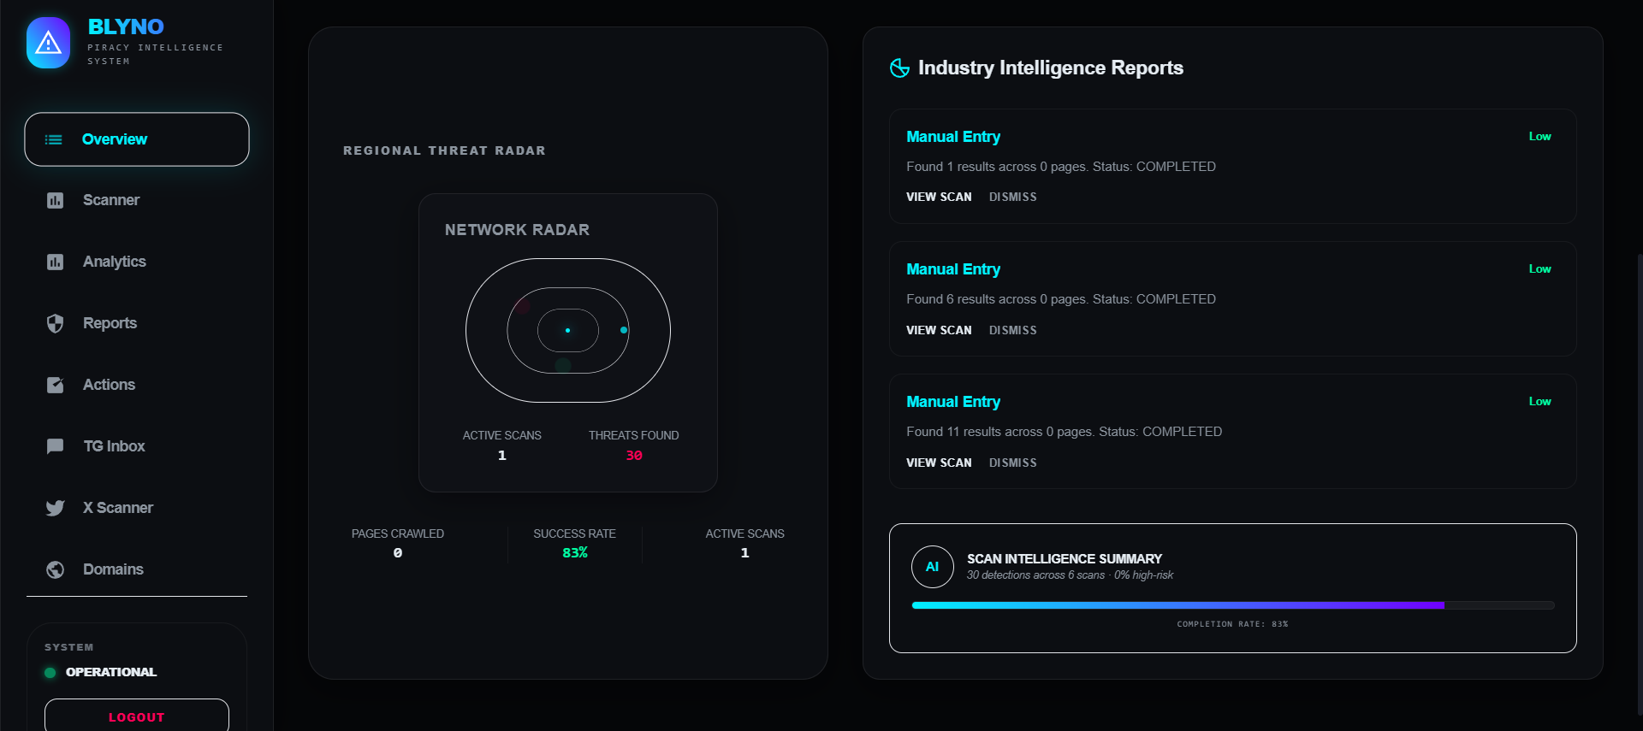Click the Domains globe icon
This screenshot has height=731, width=1643.
click(x=55, y=569)
